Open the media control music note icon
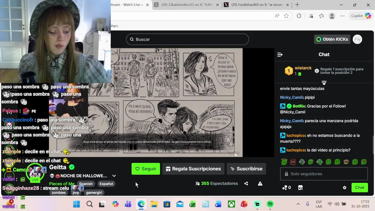 coord(311,16)
